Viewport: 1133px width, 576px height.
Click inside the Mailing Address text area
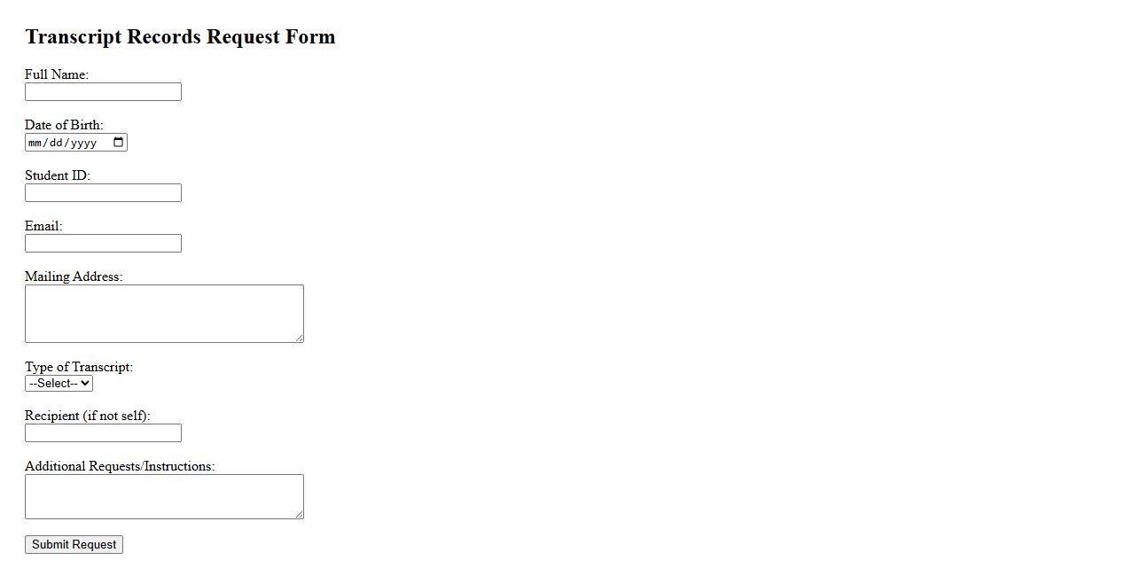coord(164,313)
